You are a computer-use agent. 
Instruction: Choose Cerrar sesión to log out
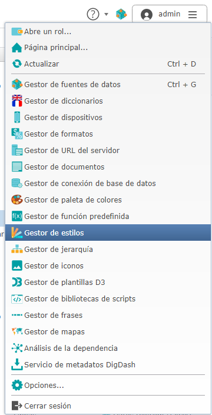(x=108, y=406)
